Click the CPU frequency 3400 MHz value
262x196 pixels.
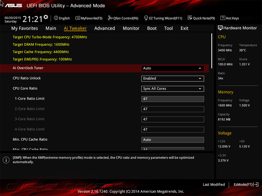click(225, 50)
